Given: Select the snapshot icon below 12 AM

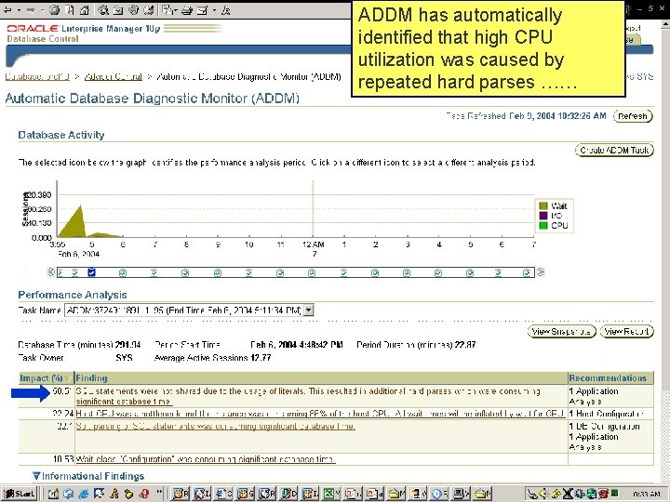Looking at the screenshot, I should 312,272.
